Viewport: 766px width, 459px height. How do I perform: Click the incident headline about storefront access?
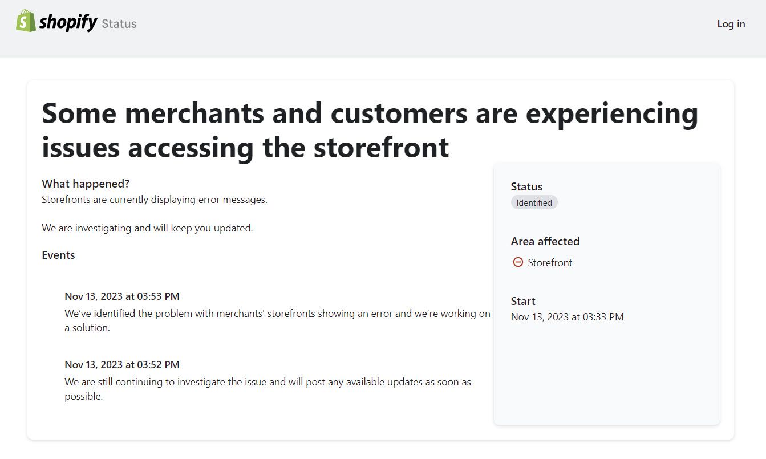pos(370,130)
